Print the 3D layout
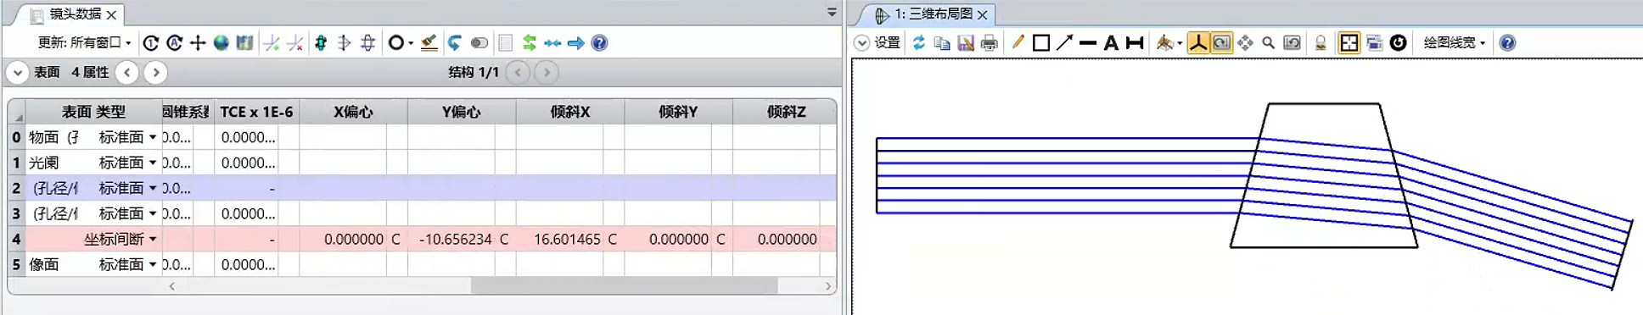The width and height of the screenshot is (1643, 315). (990, 42)
